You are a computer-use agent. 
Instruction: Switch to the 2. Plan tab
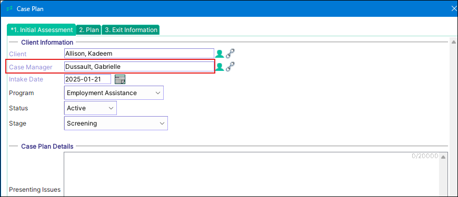click(89, 30)
